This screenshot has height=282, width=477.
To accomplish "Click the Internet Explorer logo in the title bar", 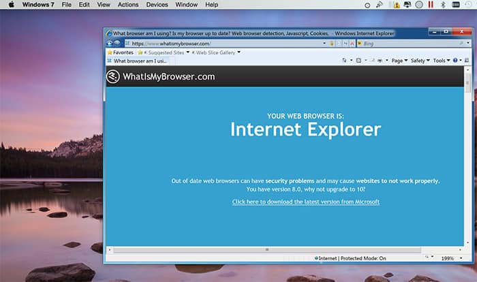I will pyautogui.click(x=109, y=33).
